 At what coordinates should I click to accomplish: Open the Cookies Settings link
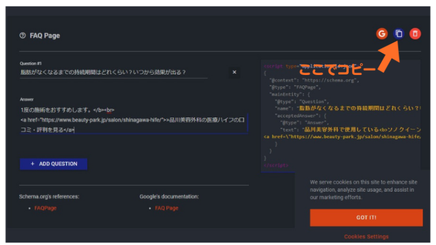(x=366, y=237)
